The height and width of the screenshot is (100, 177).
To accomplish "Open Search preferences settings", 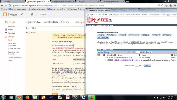I will coord(15,57).
